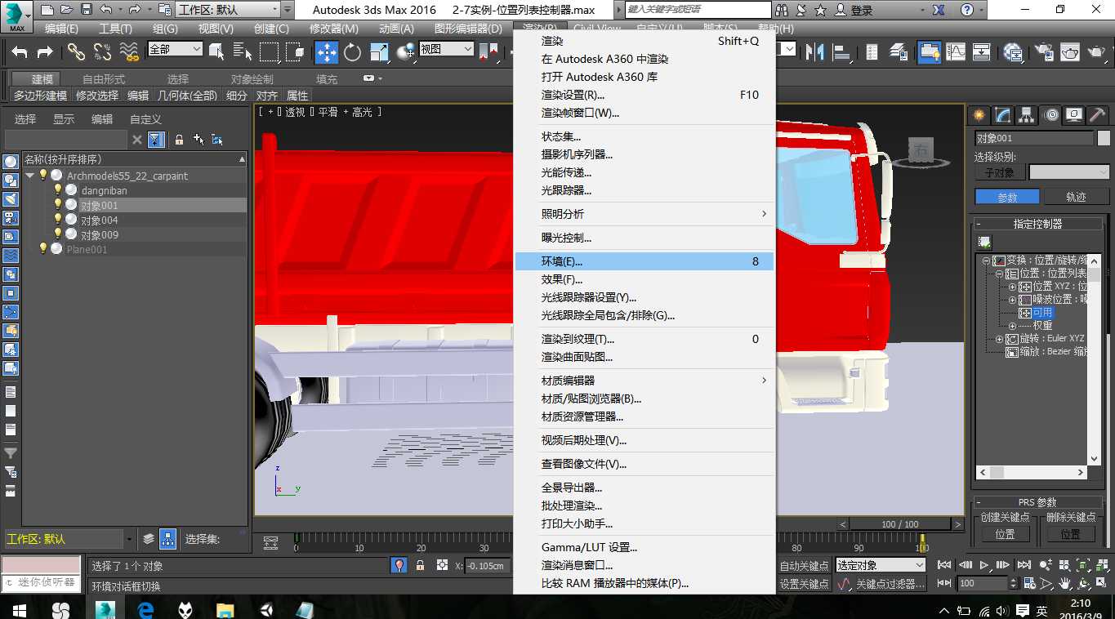
Task: Choose 曝光控制... menu item
Action: point(644,238)
